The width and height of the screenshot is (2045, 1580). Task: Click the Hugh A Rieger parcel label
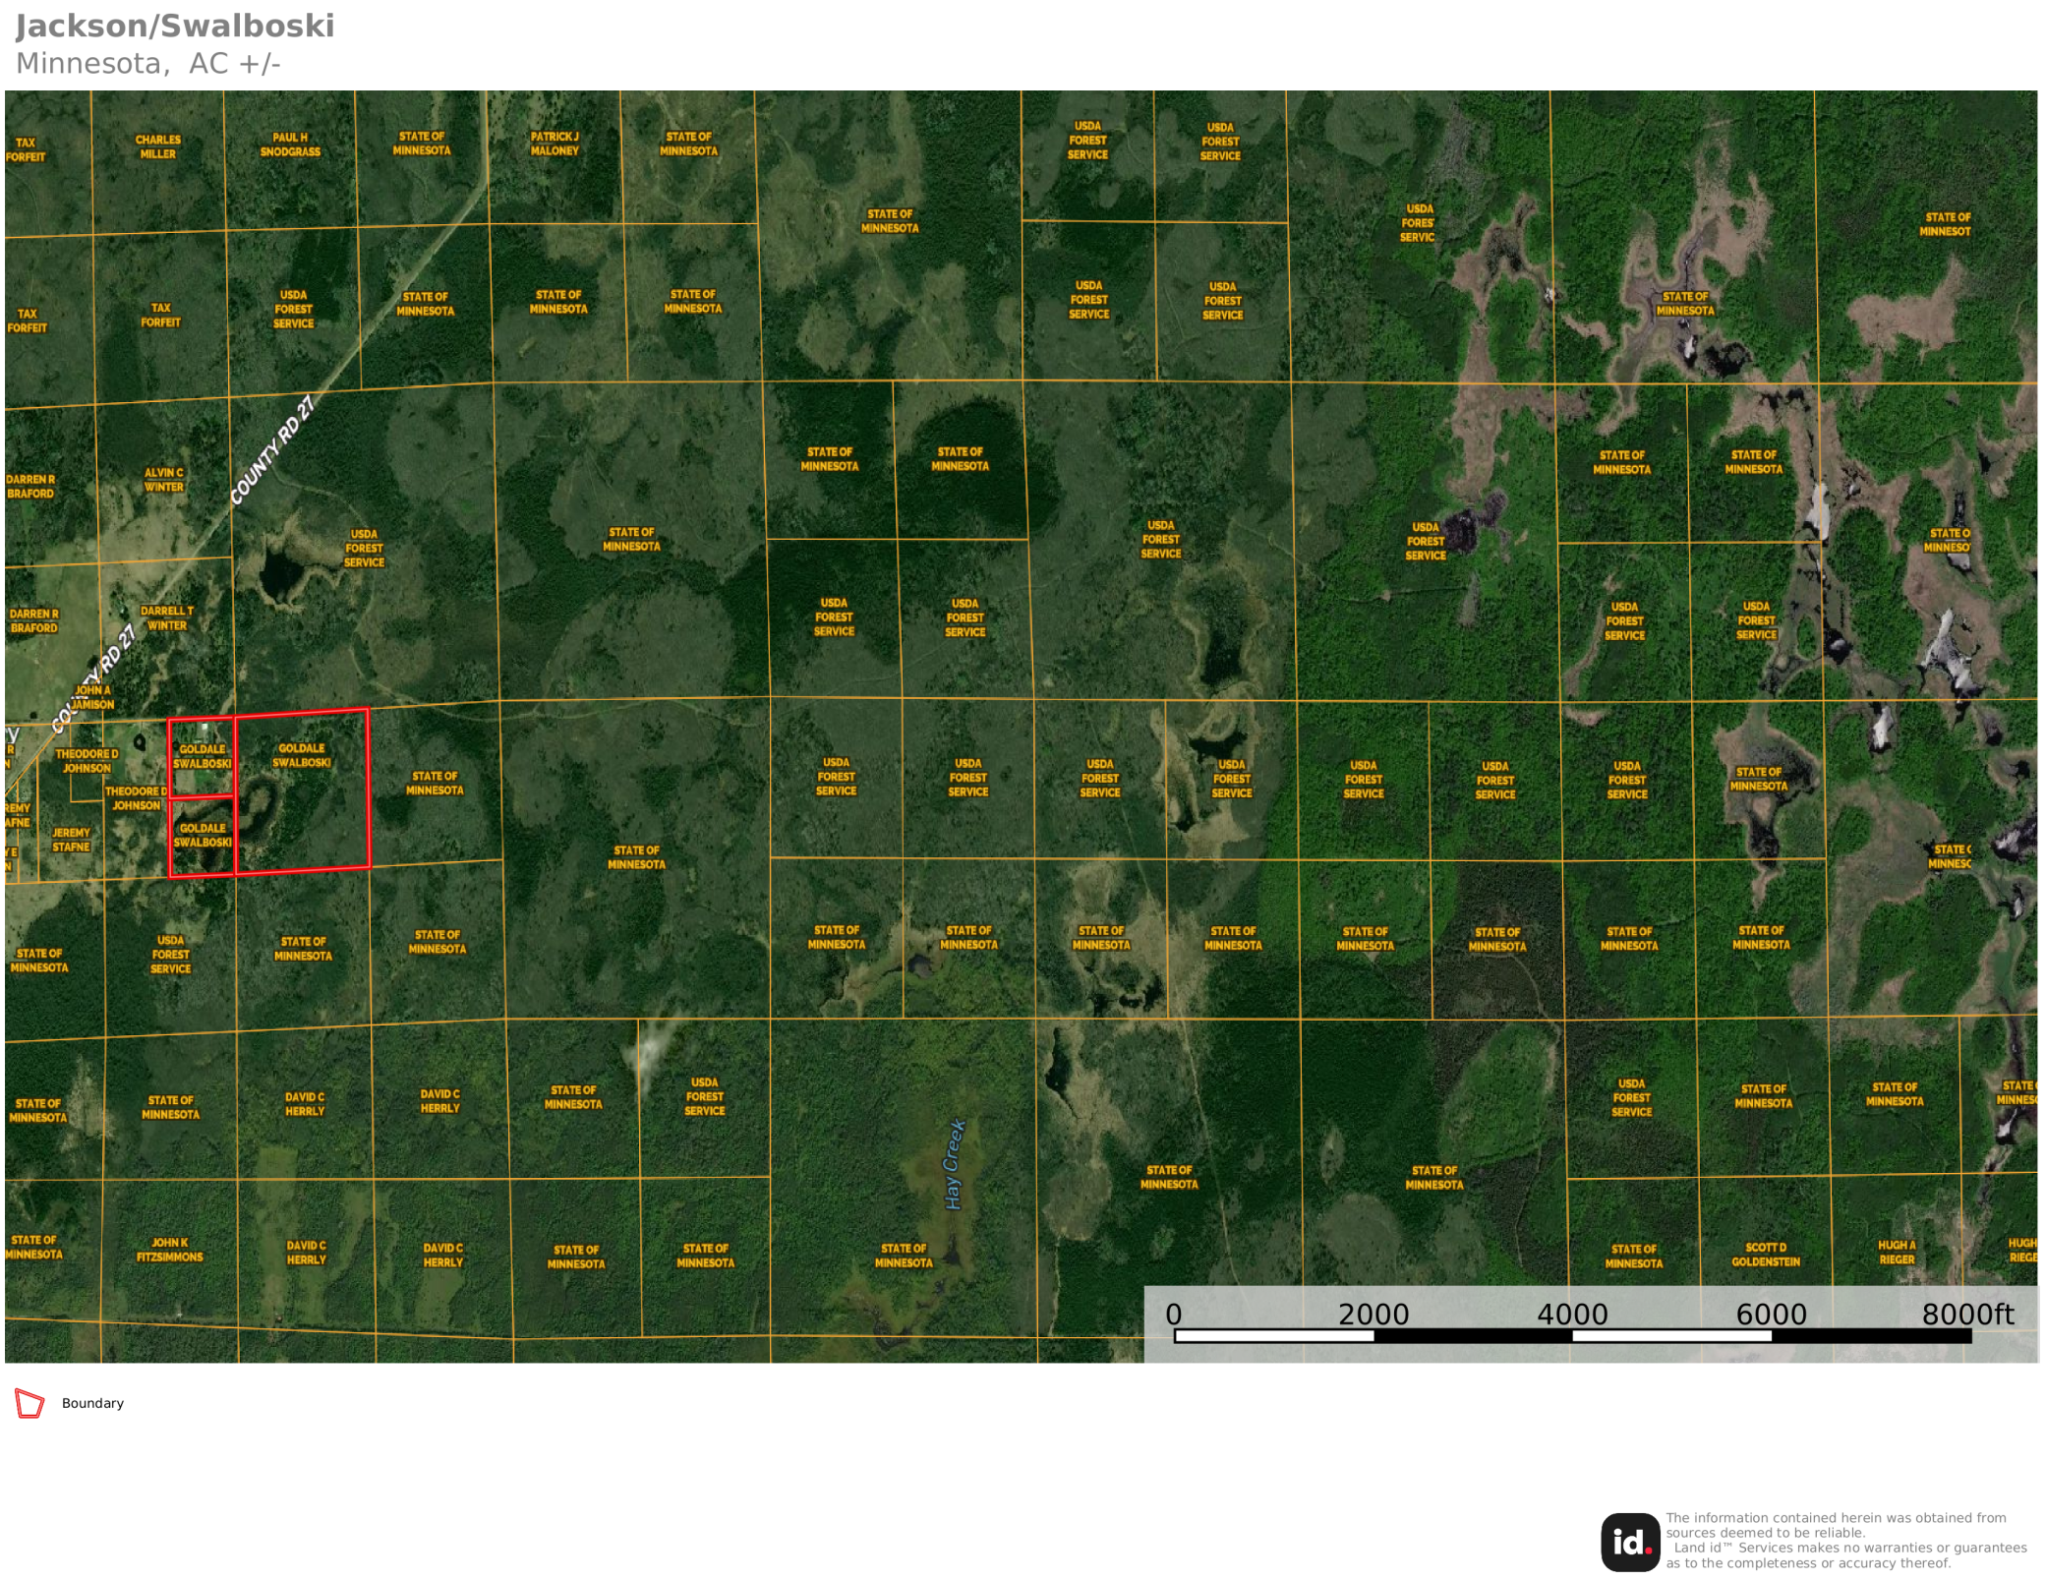(1897, 1252)
